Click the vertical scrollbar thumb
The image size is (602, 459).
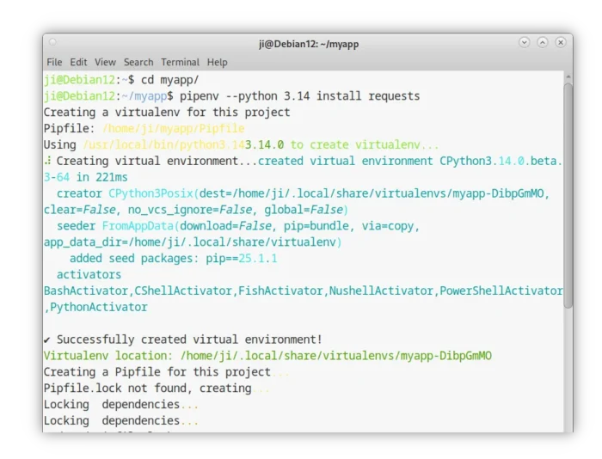568,195
